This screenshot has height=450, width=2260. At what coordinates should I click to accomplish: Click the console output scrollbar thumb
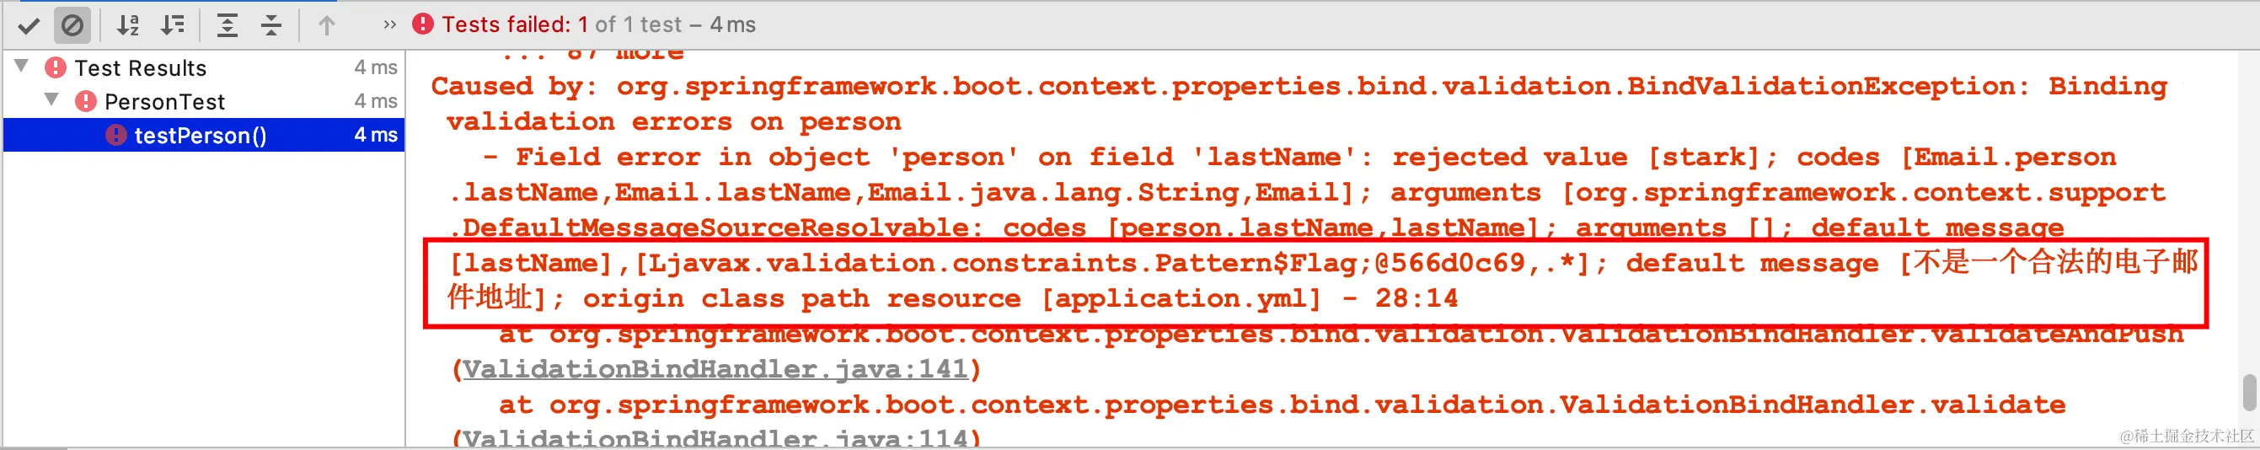2248,392
